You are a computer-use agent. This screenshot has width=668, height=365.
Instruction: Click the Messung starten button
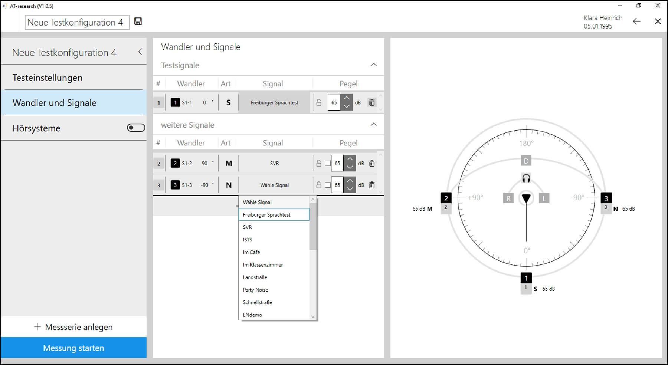[73, 348]
